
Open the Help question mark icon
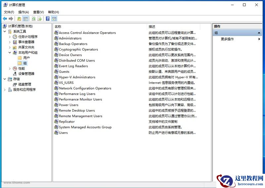[x=48, y=19]
